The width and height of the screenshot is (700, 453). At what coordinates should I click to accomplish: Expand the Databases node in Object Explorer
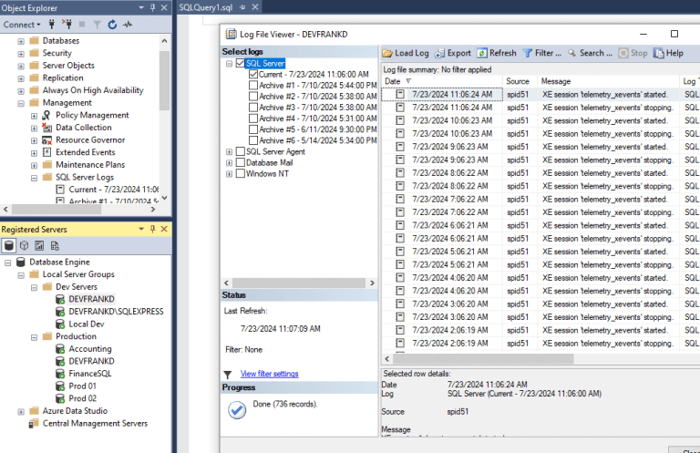click(x=21, y=41)
